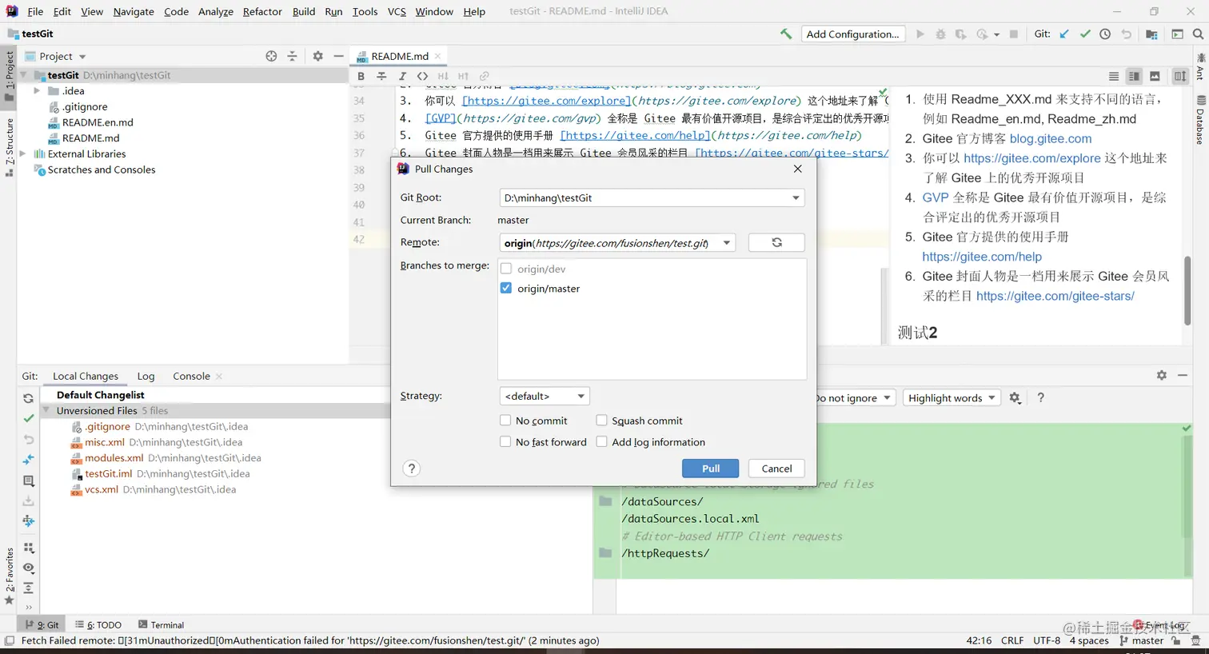Open the VCS menu

coord(397,11)
